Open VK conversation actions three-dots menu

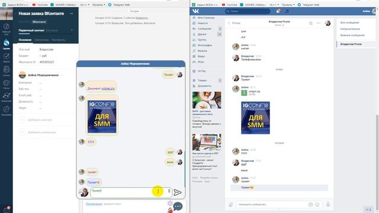click(319, 23)
